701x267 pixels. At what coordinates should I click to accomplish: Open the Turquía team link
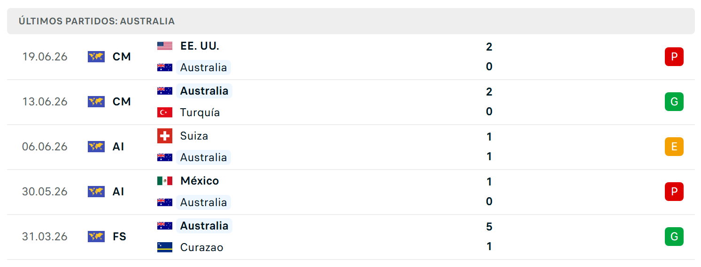pos(200,112)
